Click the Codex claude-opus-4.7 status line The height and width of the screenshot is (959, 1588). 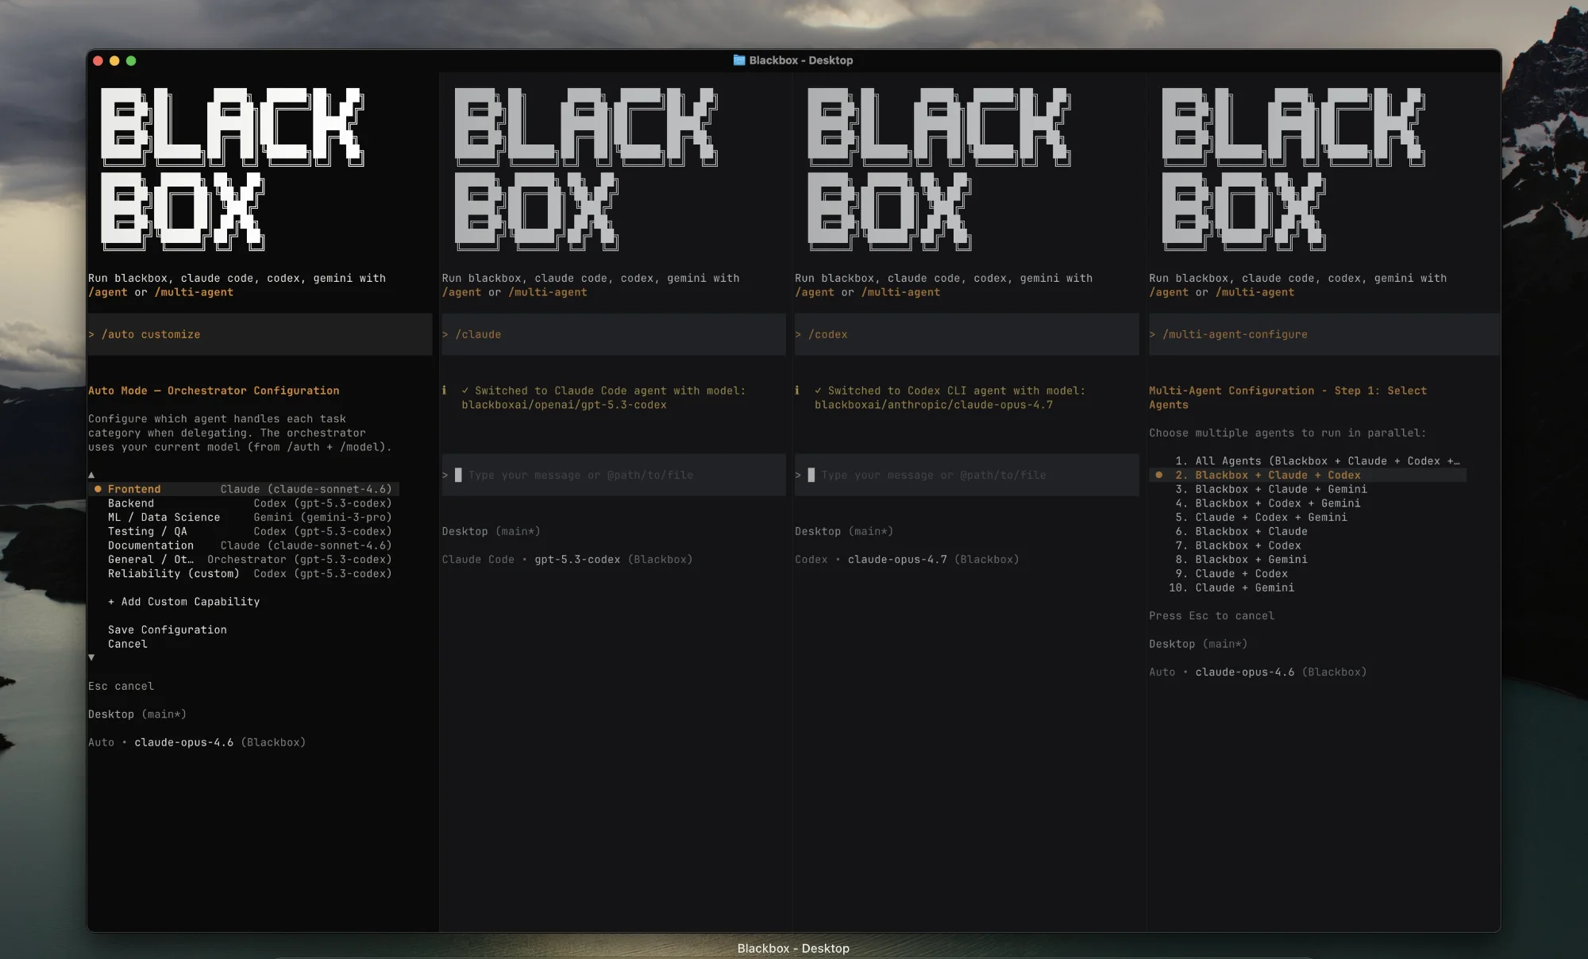pyautogui.click(x=907, y=560)
